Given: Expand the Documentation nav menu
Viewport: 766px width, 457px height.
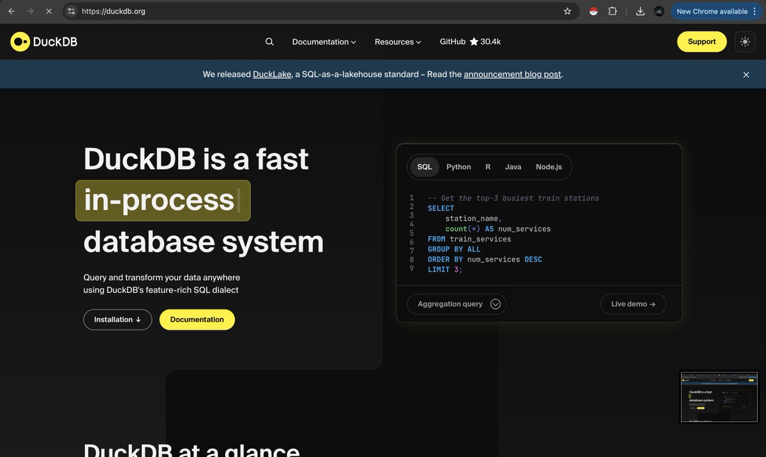Looking at the screenshot, I should [324, 41].
